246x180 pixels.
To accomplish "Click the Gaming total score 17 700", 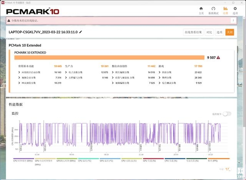I will pyautogui.click(x=198, y=66).
